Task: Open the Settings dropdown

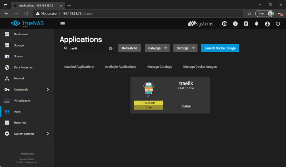Action: pos(185,48)
